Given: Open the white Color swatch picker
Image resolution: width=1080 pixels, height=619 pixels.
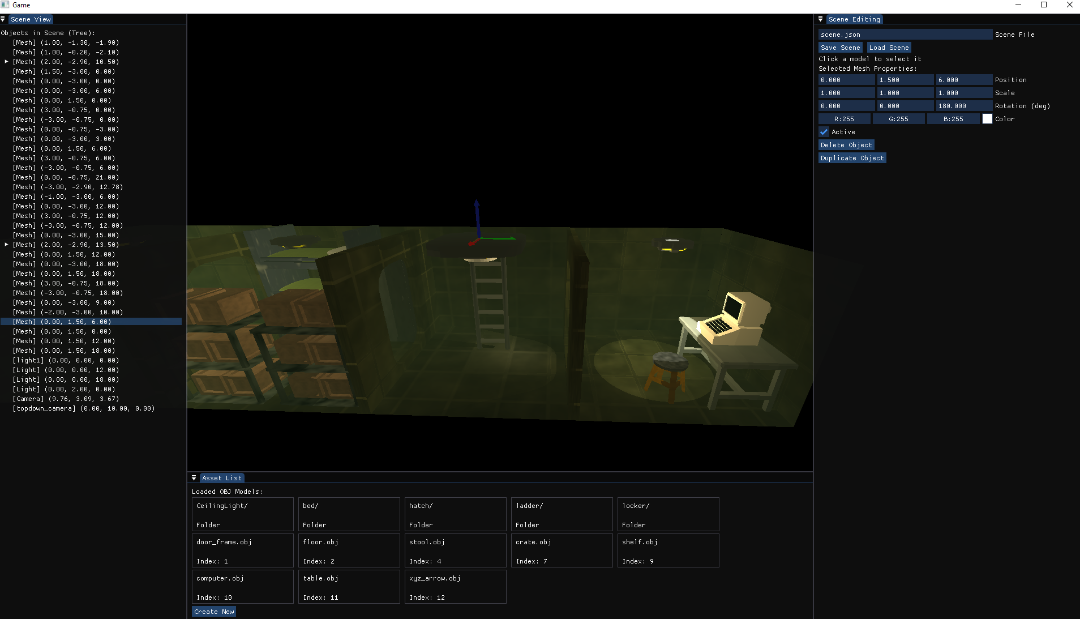Looking at the screenshot, I should (x=987, y=119).
